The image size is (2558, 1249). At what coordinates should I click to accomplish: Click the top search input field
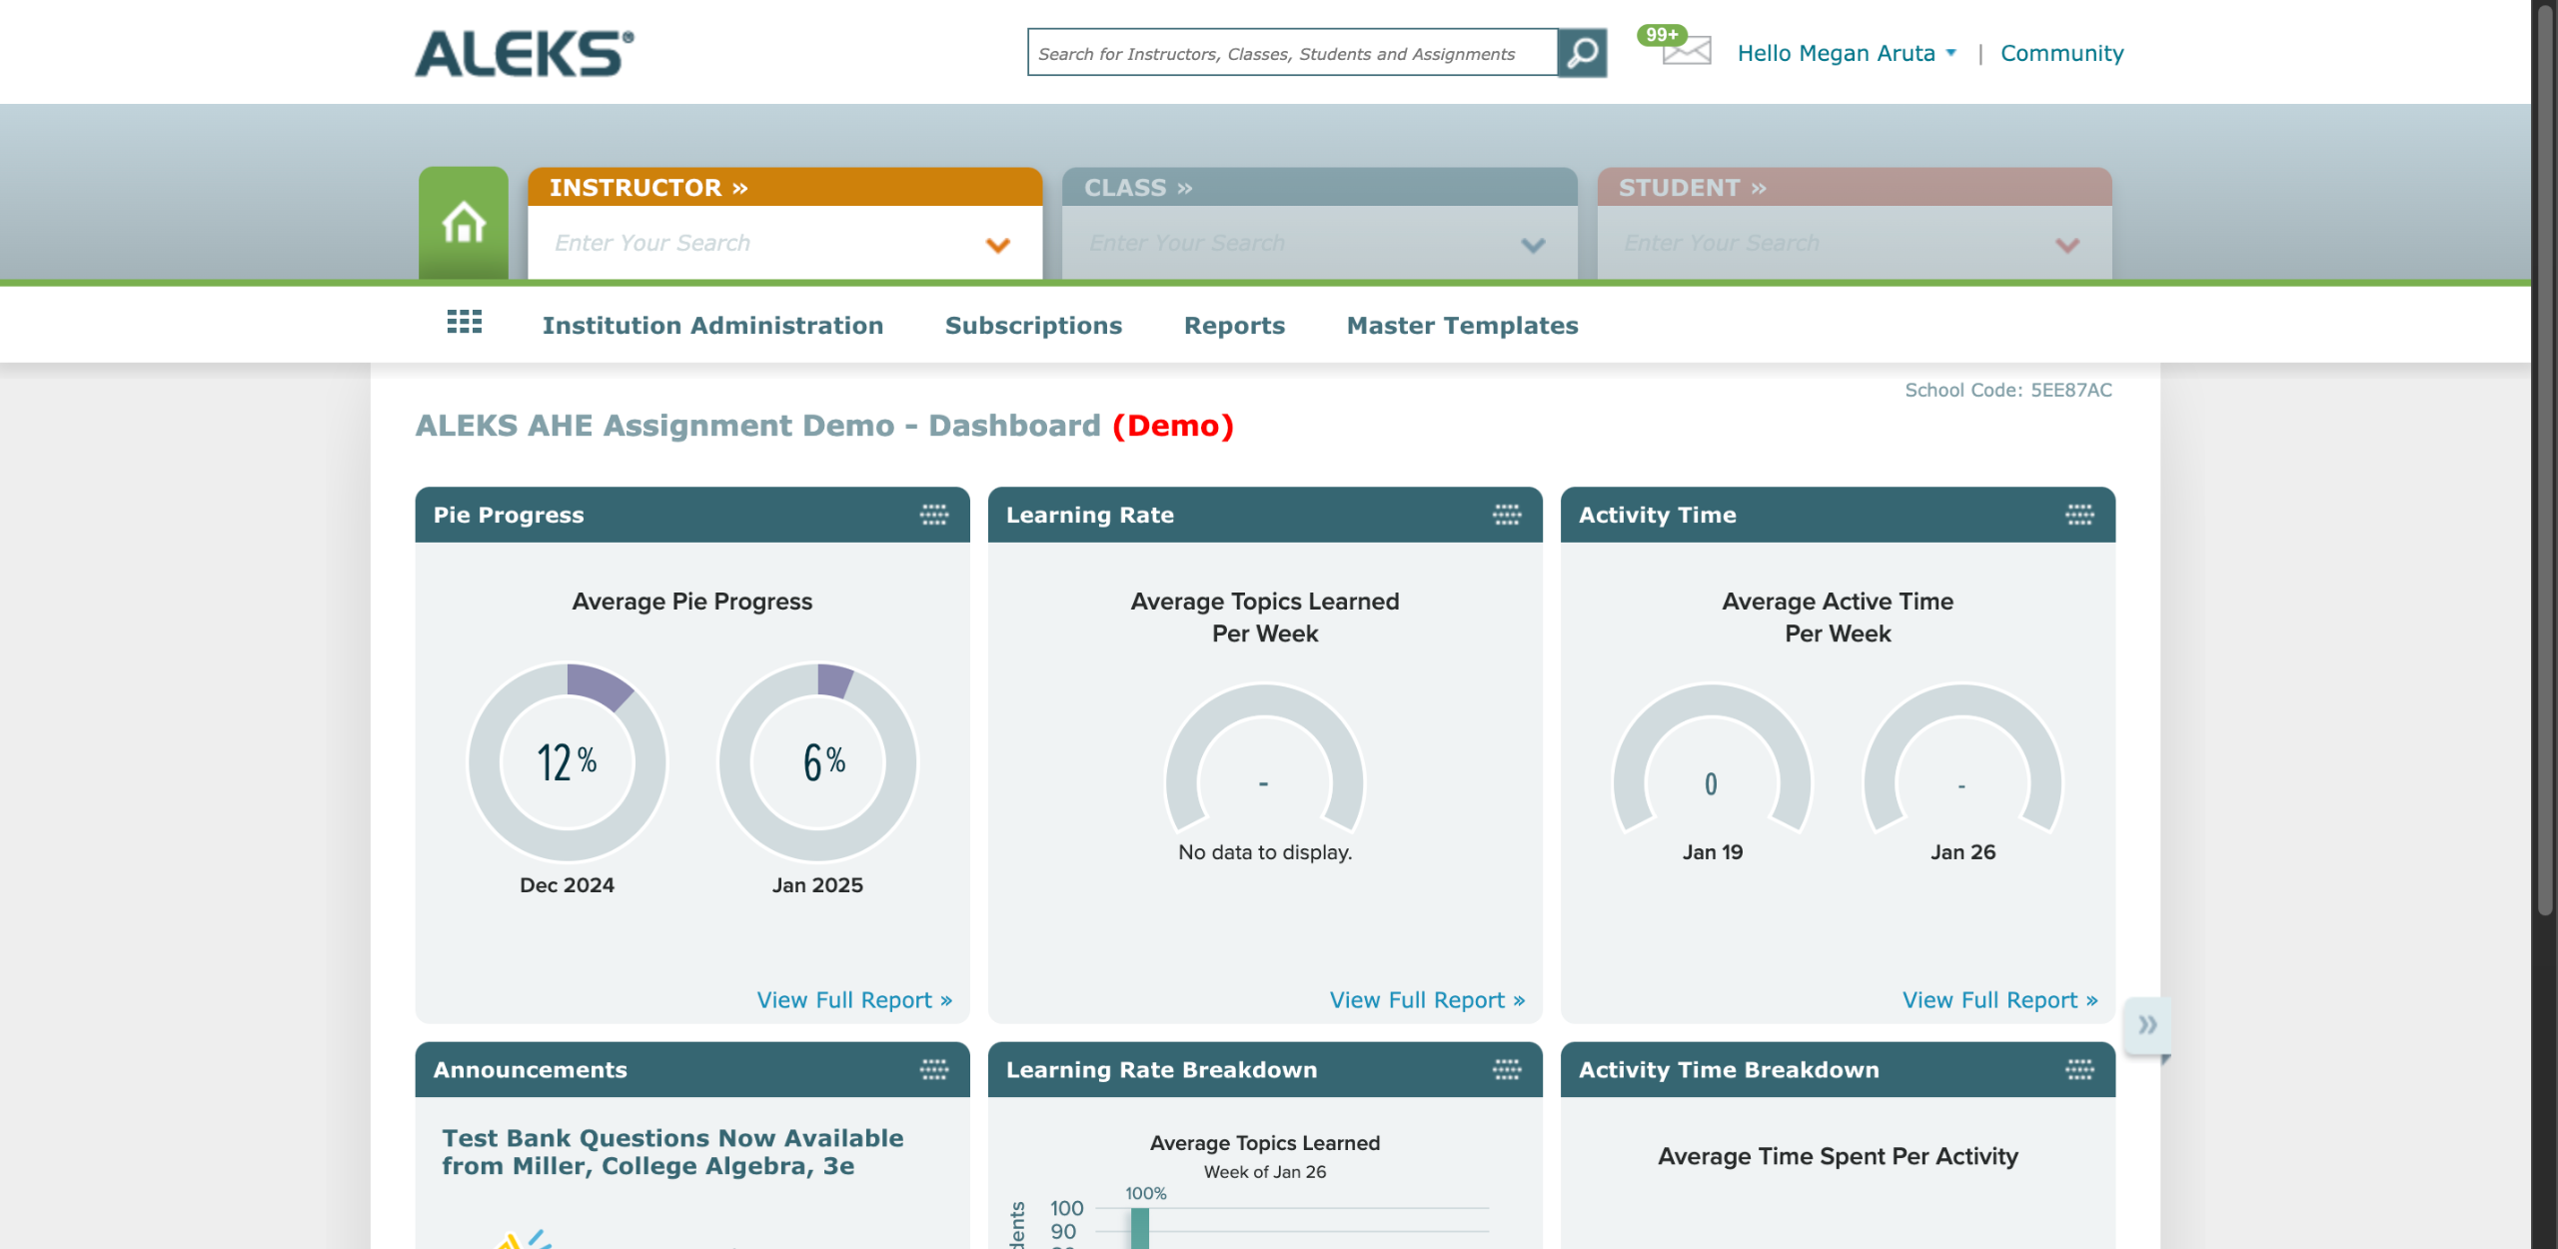(1291, 53)
